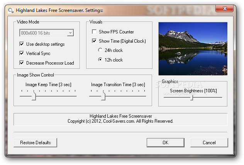Uncheck Use desktop settings
The image size is (244, 165).
coord(22,44)
